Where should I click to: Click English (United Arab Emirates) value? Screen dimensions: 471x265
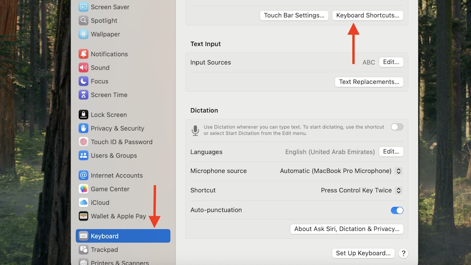[x=330, y=152]
